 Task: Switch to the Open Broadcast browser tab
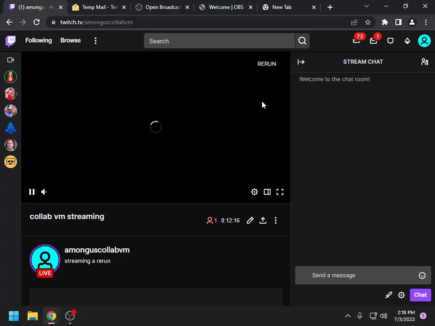pyautogui.click(x=162, y=7)
